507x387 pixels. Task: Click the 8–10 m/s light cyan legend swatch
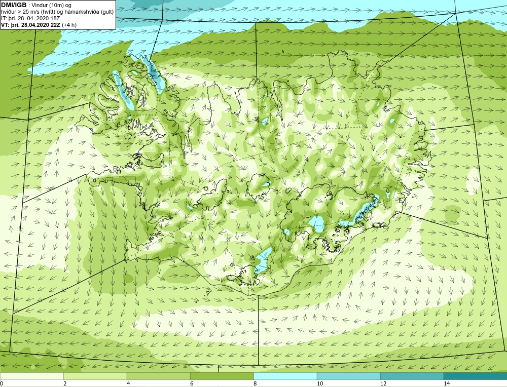point(285,376)
